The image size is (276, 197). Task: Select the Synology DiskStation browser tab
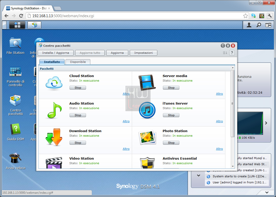(28, 8)
